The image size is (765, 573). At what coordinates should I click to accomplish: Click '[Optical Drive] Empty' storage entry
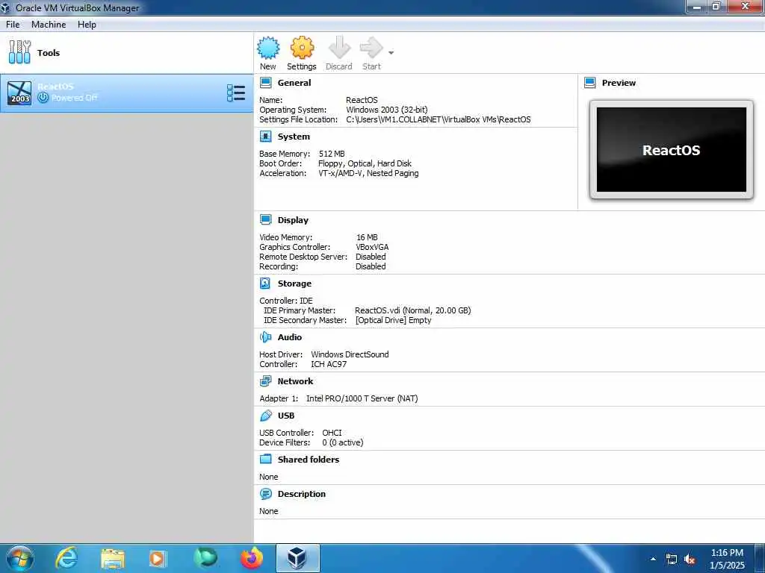pyautogui.click(x=393, y=320)
